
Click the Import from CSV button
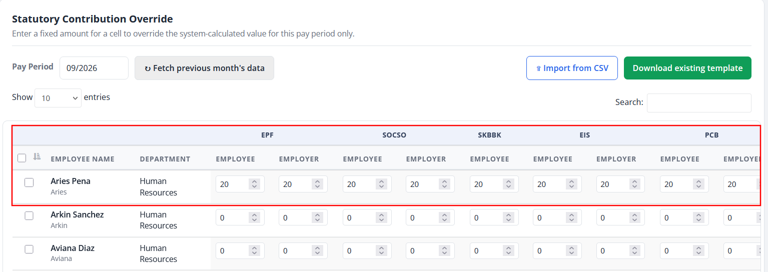click(572, 68)
